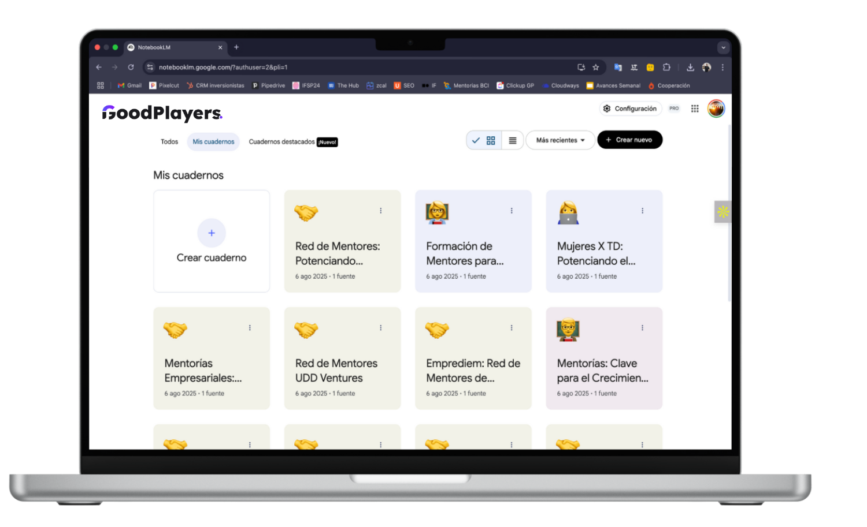Viewport: 867px width, 527px height.
Task: Enable selection mode with the checkmark icon
Action: tap(476, 140)
